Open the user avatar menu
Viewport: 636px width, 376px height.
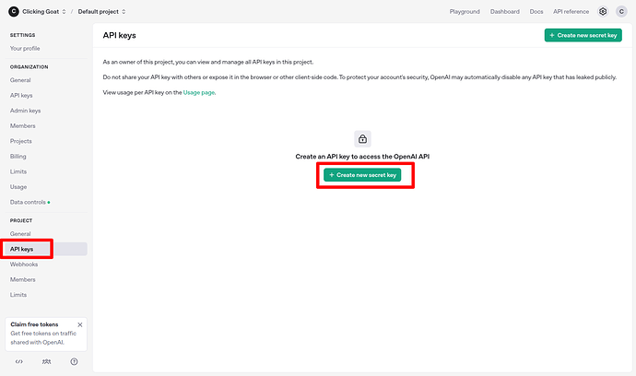pos(621,11)
